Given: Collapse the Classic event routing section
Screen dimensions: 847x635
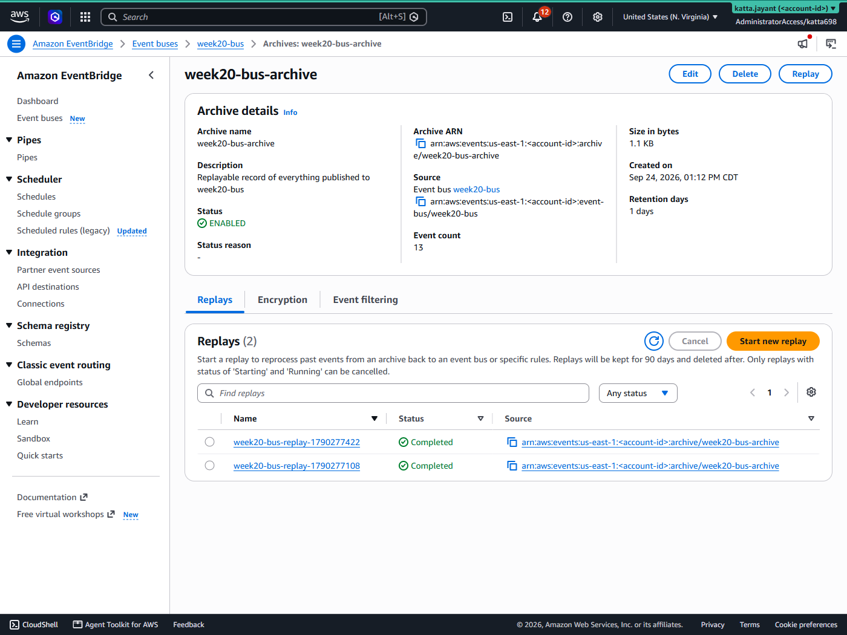Looking at the screenshot, I should [9, 365].
